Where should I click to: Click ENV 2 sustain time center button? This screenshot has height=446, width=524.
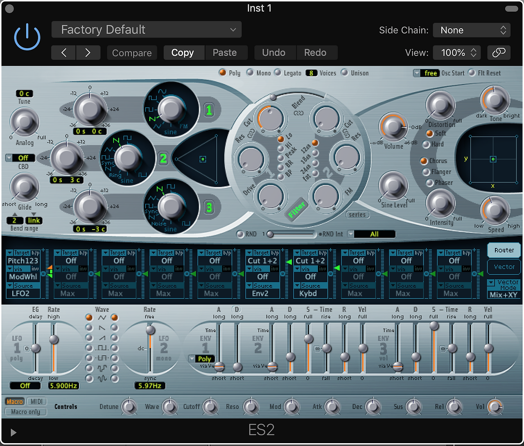coord(317,349)
